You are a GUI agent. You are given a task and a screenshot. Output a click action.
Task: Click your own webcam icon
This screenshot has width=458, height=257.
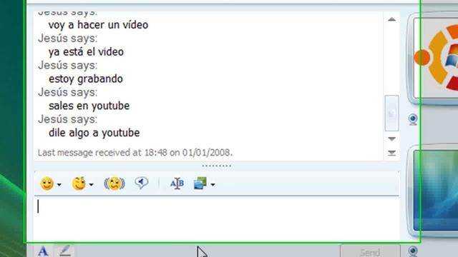pos(413,251)
